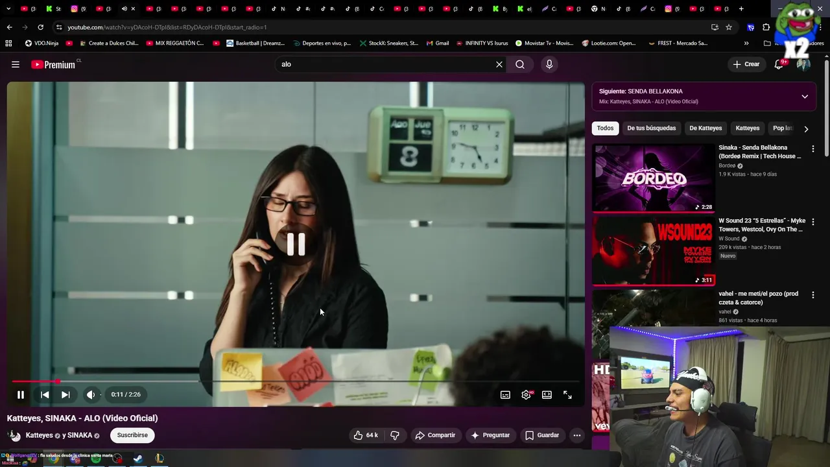Bookmark this page with the star icon
The image size is (830, 467).
(x=729, y=27)
